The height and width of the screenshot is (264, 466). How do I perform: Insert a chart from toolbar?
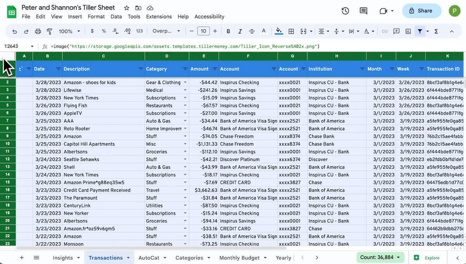click(408, 31)
